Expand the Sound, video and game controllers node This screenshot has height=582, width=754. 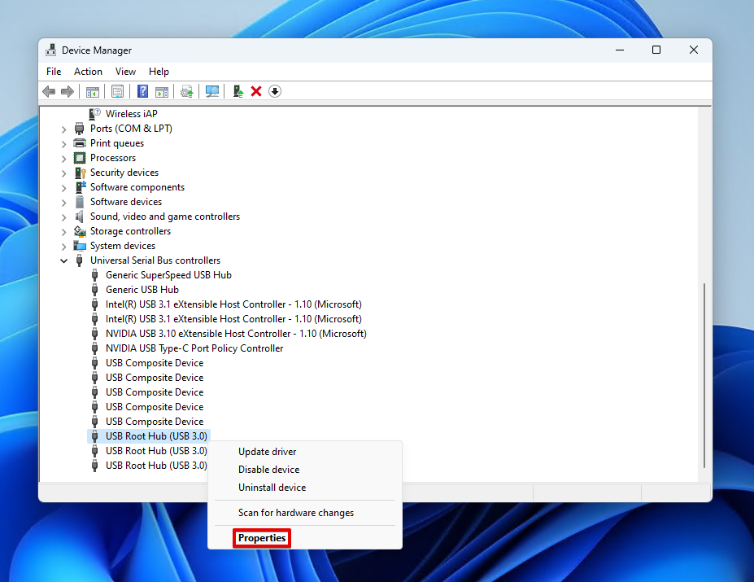pyautogui.click(x=64, y=217)
